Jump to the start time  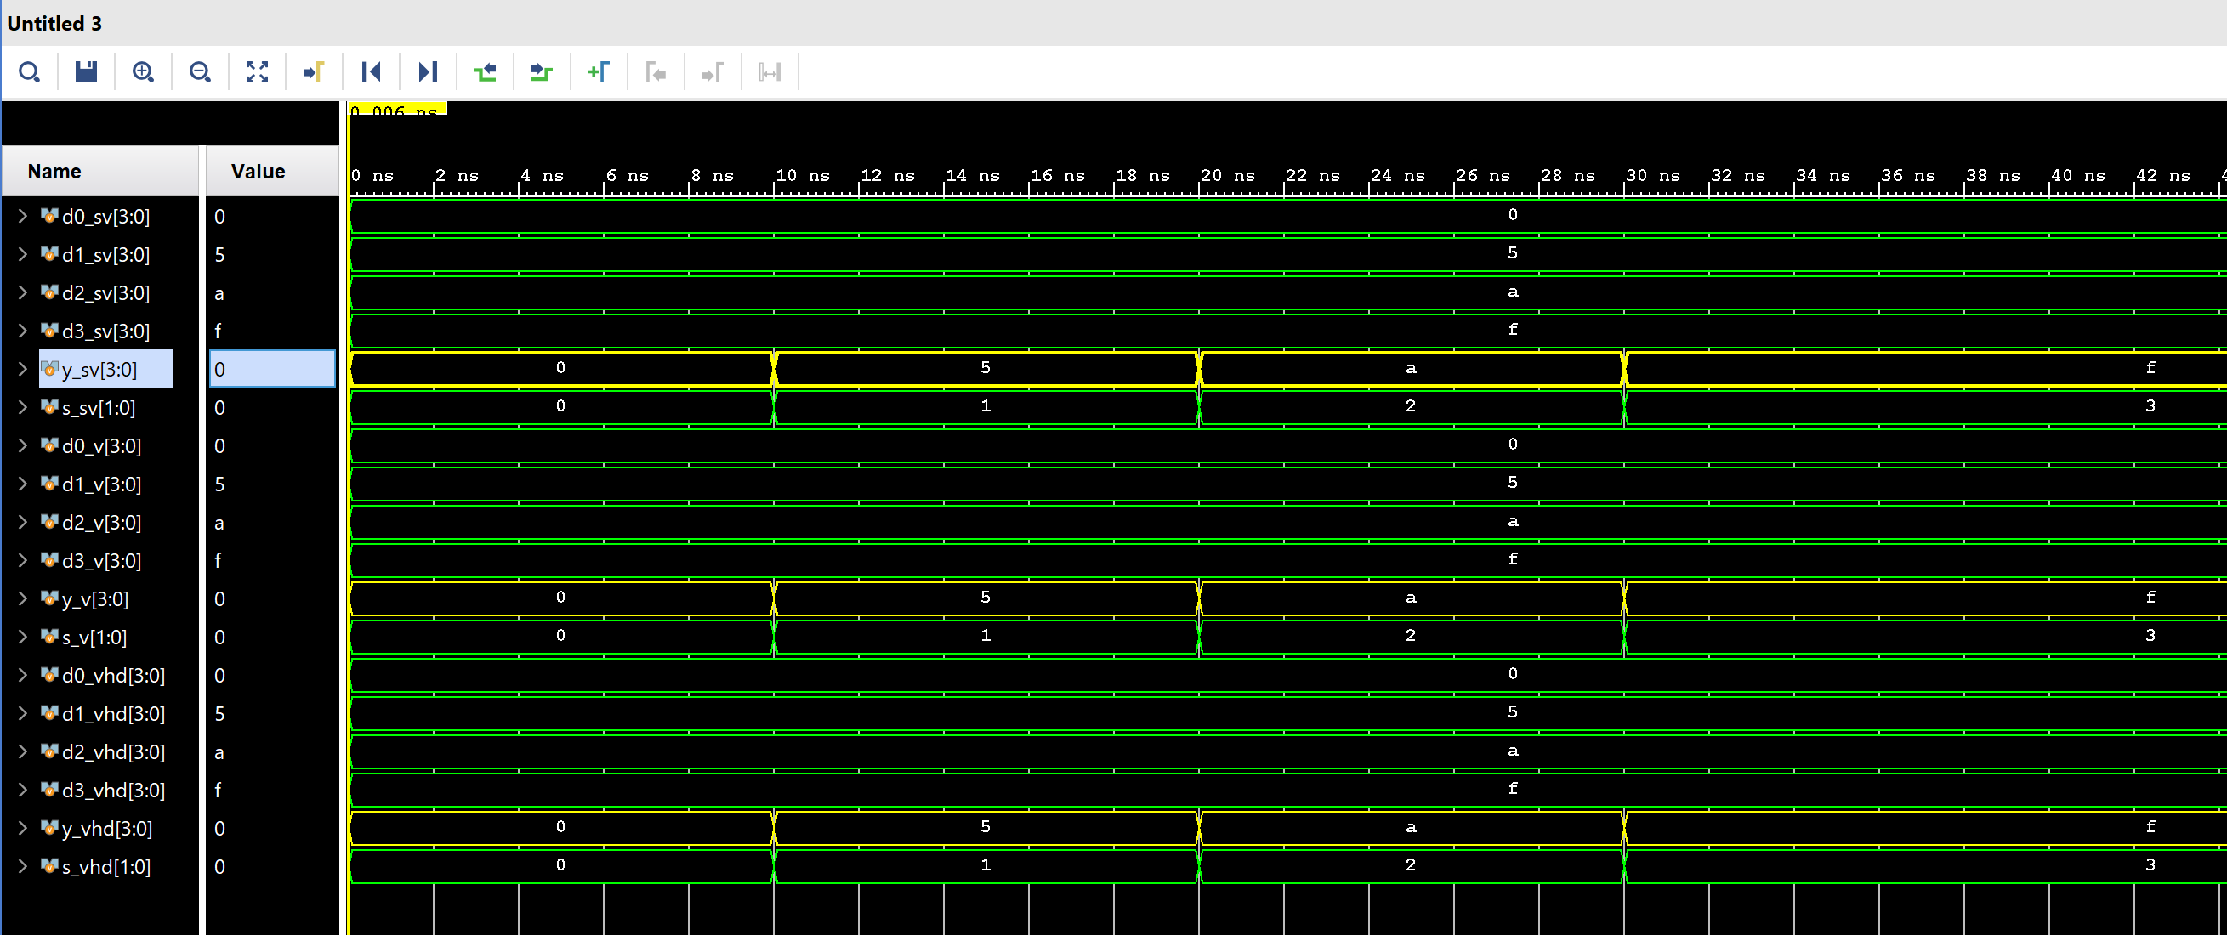[371, 71]
